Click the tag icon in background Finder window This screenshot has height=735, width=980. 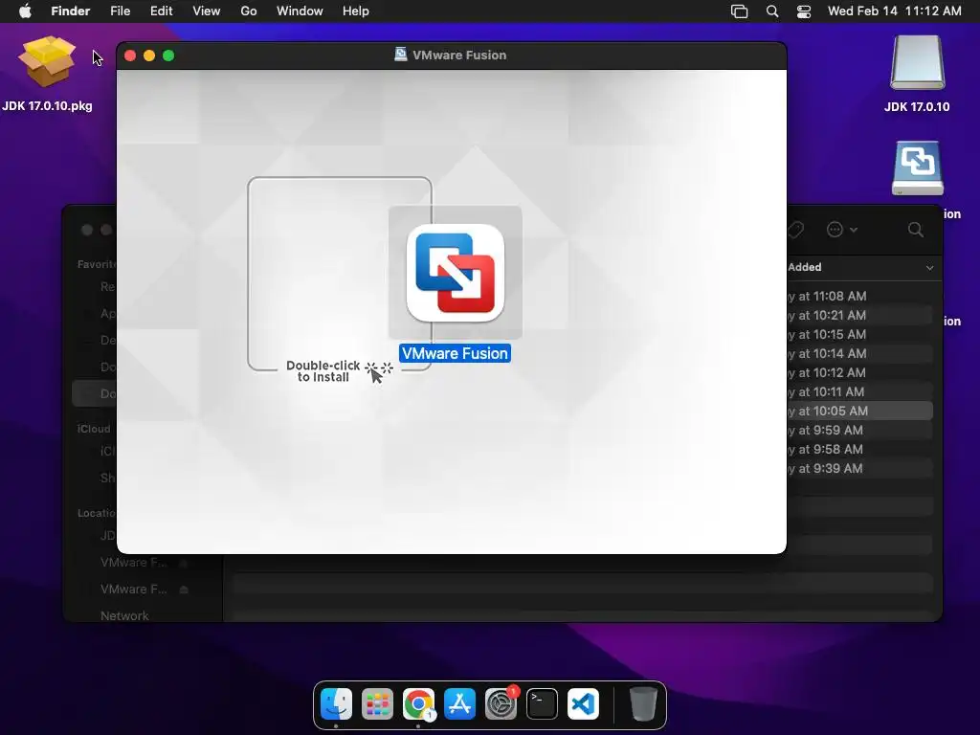[795, 230]
